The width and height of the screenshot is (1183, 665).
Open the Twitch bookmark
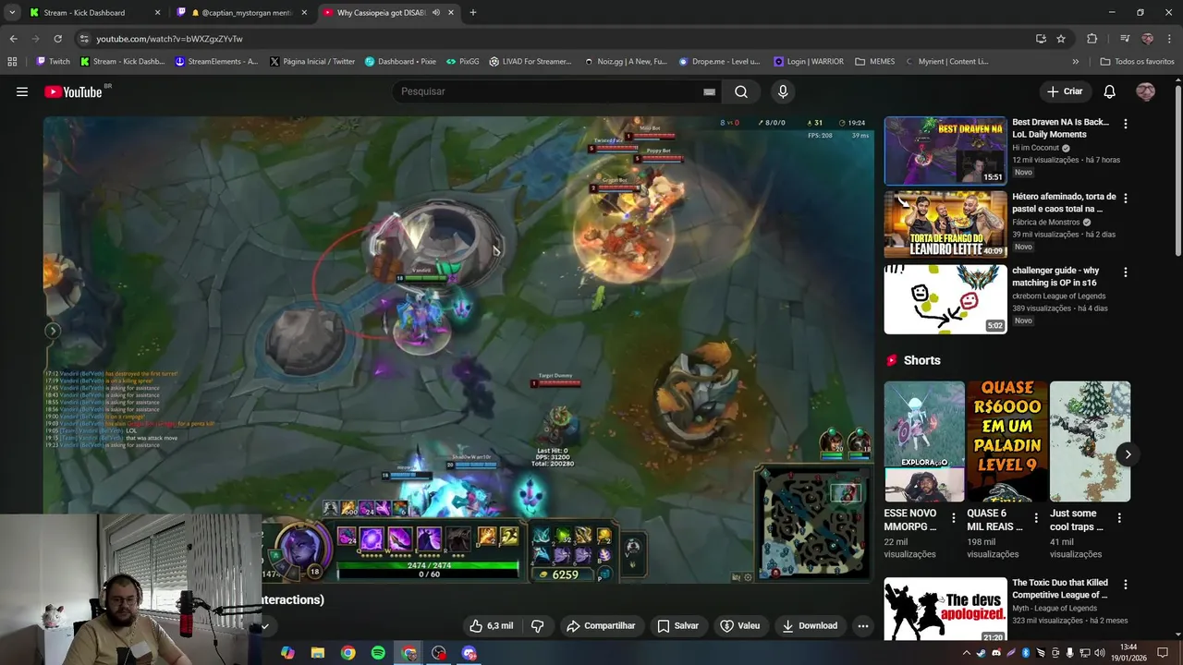coord(54,61)
